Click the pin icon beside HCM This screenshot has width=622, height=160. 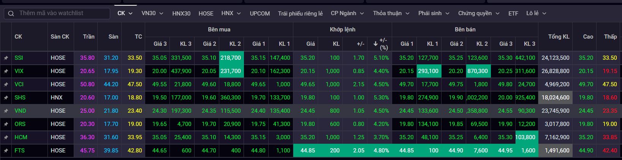pos(6,137)
